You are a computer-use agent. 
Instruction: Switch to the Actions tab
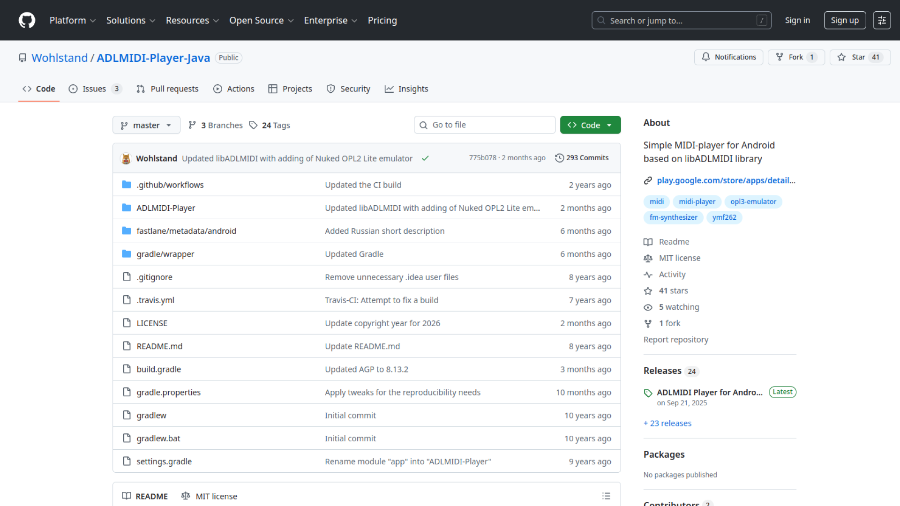(x=233, y=89)
